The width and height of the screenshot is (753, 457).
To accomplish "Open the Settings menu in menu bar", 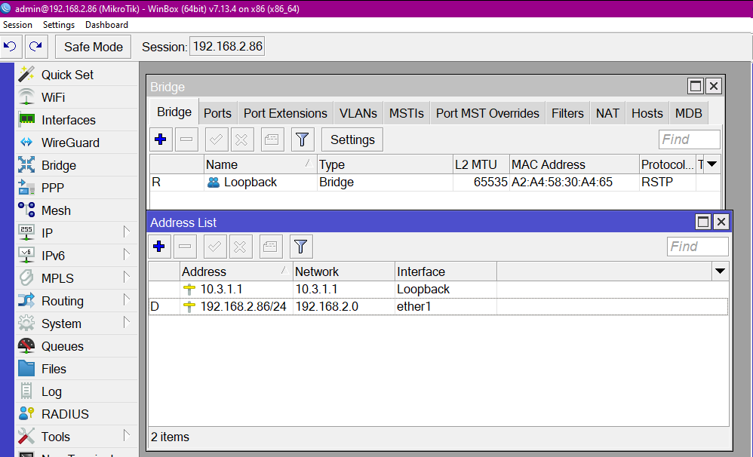I will point(59,25).
